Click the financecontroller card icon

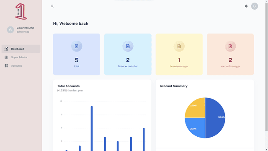click(128, 46)
